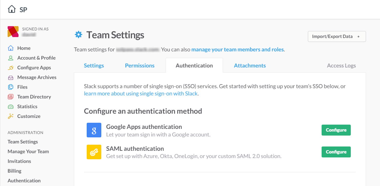Screen dimensions: 380x186
Task: Configure Google Apps authentication
Action: click(x=336, y=130)
